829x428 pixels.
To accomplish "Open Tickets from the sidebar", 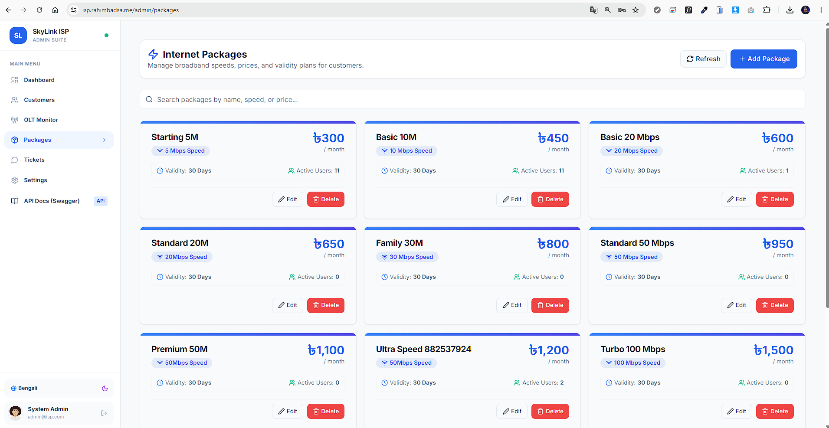I will pos(59,160).
